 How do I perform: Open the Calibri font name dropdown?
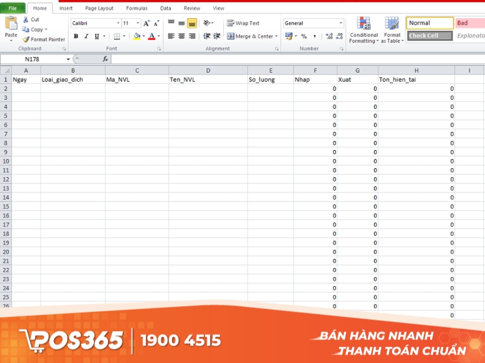coord(119,22)
